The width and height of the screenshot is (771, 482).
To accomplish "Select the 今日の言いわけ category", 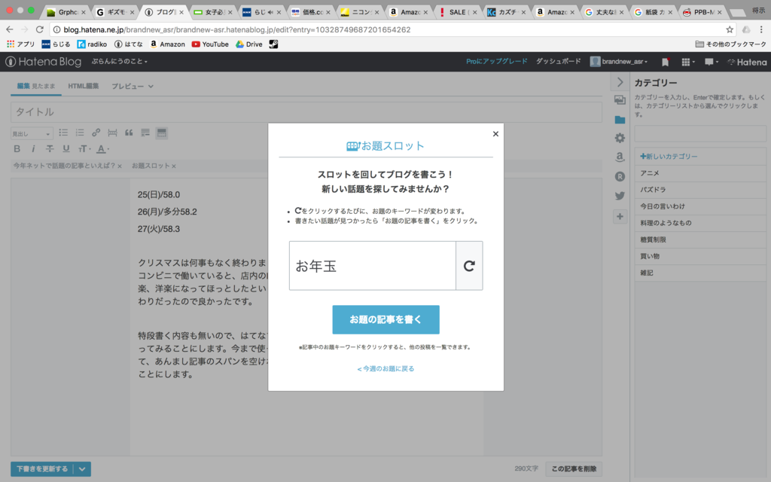I will pos(700,206).
